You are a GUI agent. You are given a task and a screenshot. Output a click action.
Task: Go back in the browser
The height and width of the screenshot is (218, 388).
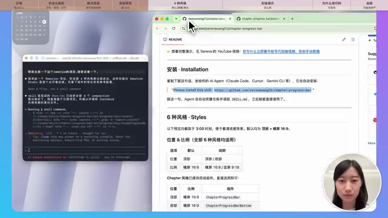(x=158, y=28)
